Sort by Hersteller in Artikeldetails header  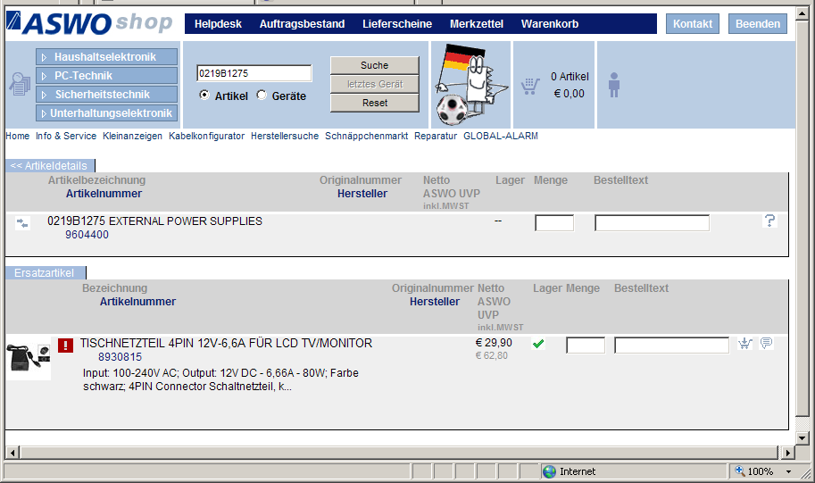pos(362,194)
